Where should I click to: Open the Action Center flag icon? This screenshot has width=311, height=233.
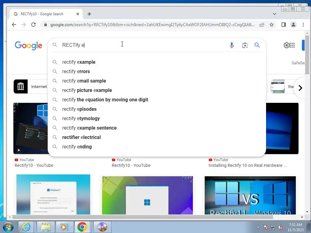tap(266, 228)
